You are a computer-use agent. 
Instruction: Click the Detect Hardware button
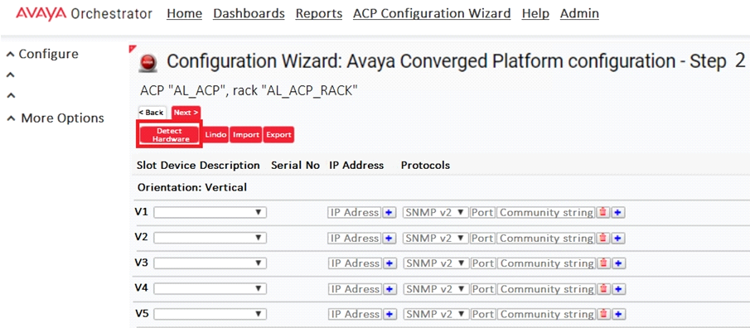tap(170, 135)
